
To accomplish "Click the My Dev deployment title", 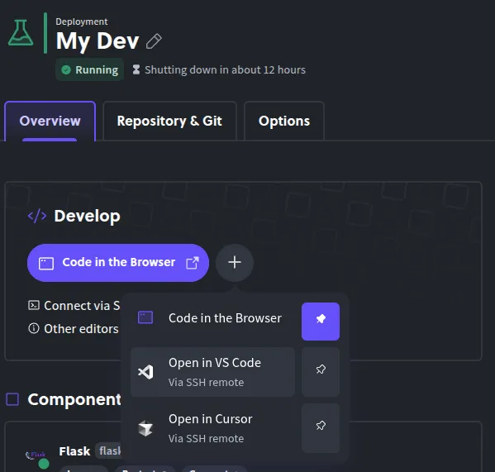I will point(98,41).
